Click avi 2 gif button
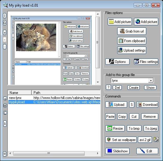This screenshot has height=161, width=163. pyautogui.click(x=145, y=140)
